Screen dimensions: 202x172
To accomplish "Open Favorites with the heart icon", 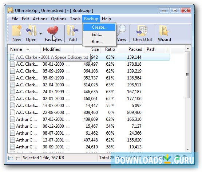I will (53, 30).
